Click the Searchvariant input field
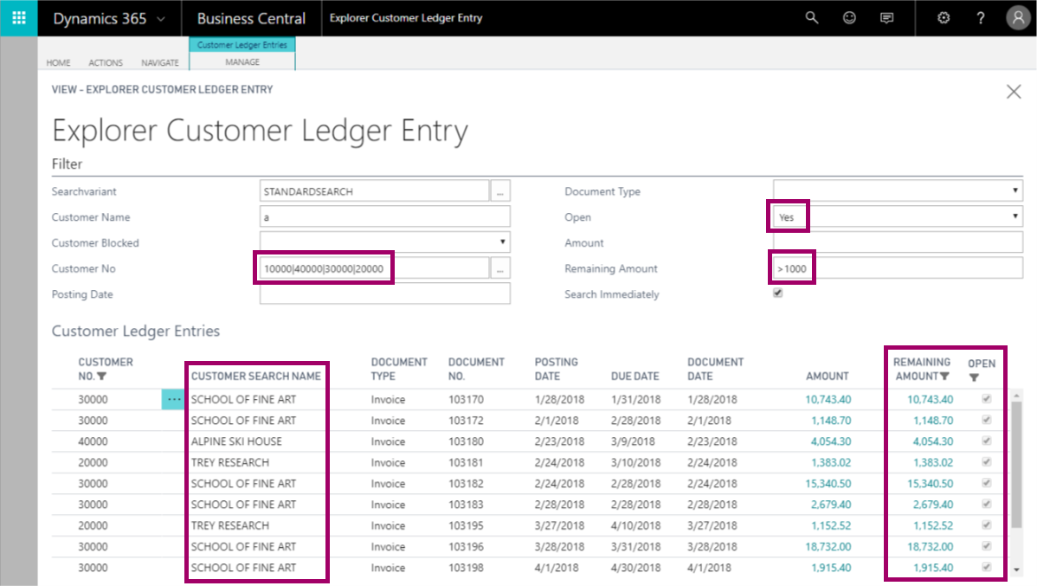 click(374, 191)
